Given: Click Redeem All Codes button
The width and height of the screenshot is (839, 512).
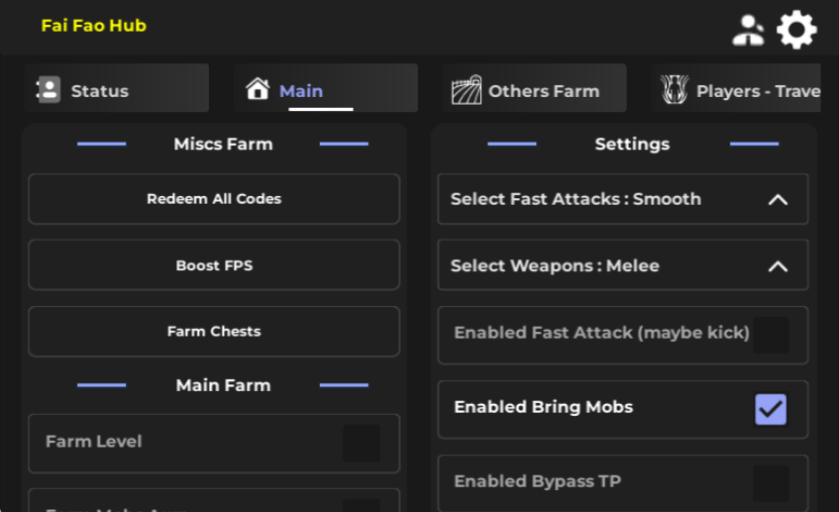Looking at the screenshot, I should pyautogui.click(x=214, y=199).
